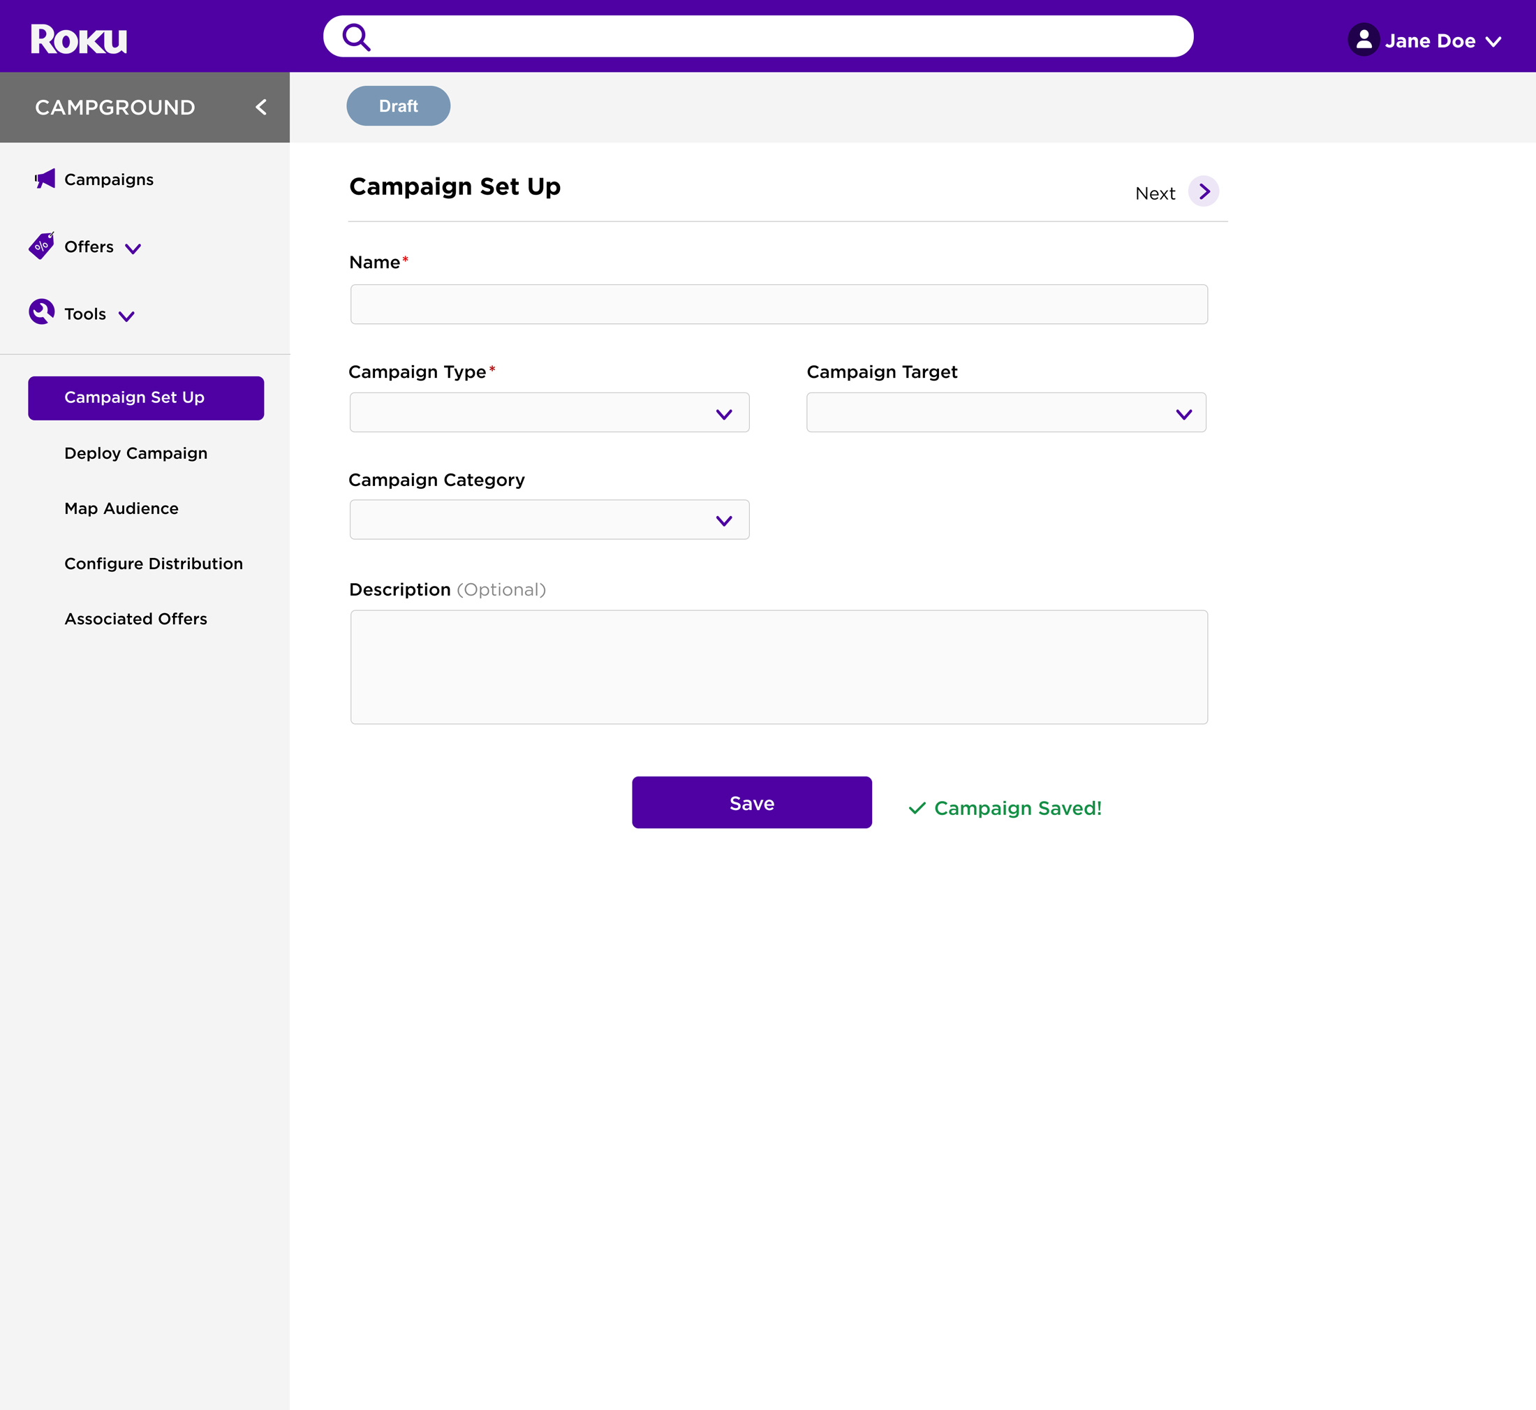Open the Configure Distribution step
This screenshot has width=1536, height=1410.
click(x=154, y=563)
